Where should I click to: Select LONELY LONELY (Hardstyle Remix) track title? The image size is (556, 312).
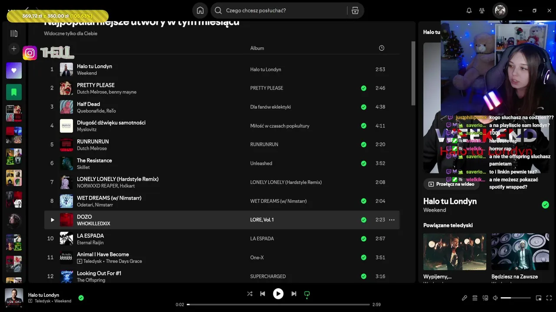(x=118, y=179)
